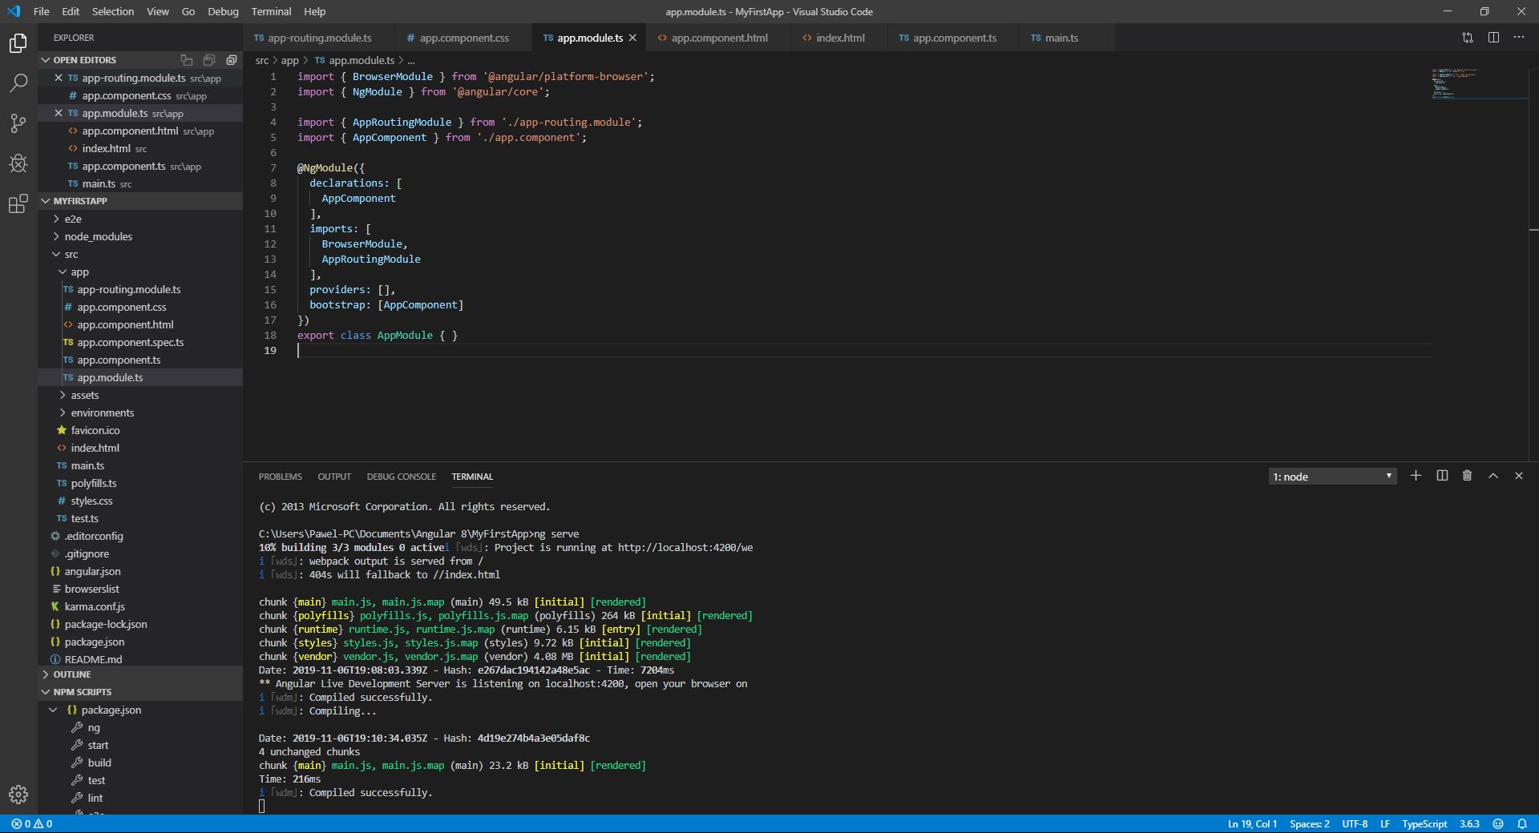Open the editor More Actions menu
This screenshot has height=833, width=1539.
1519,38
